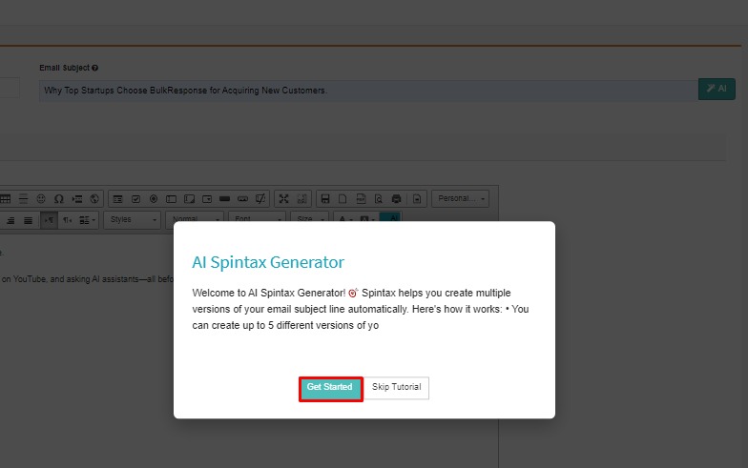Insert special character with omega icon
This screenshot has width=748, height=468.
(59, 198)
